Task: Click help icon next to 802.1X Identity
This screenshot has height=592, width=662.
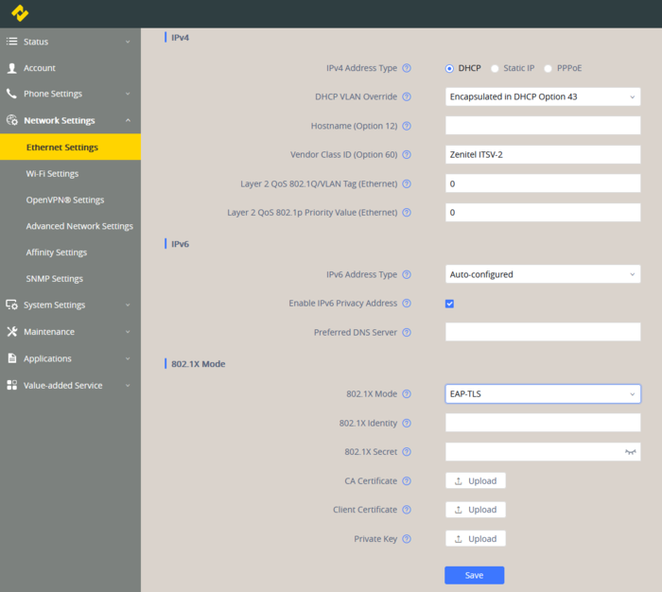Action: [407, 423]
